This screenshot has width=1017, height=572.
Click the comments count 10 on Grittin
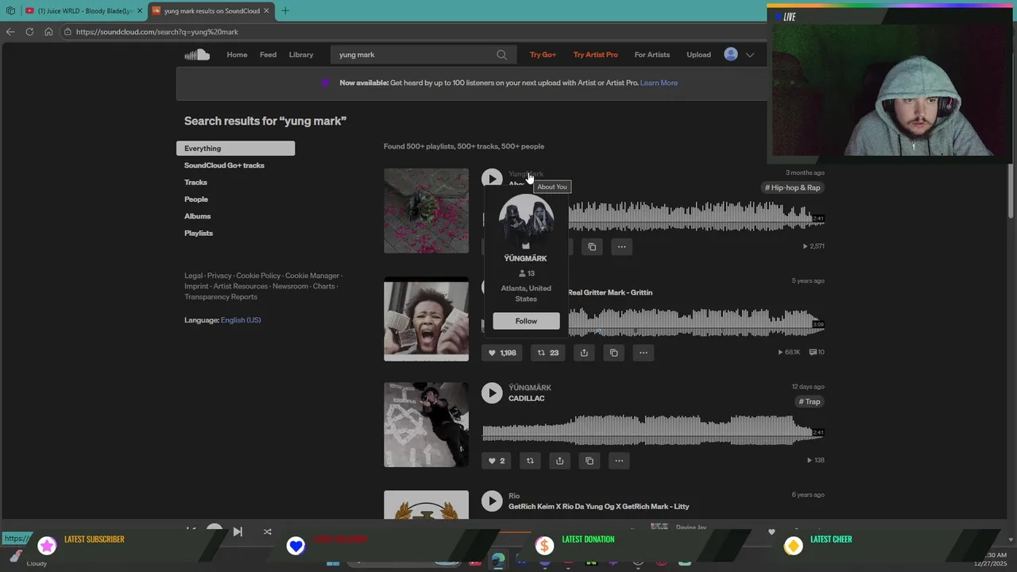point(817,352)
